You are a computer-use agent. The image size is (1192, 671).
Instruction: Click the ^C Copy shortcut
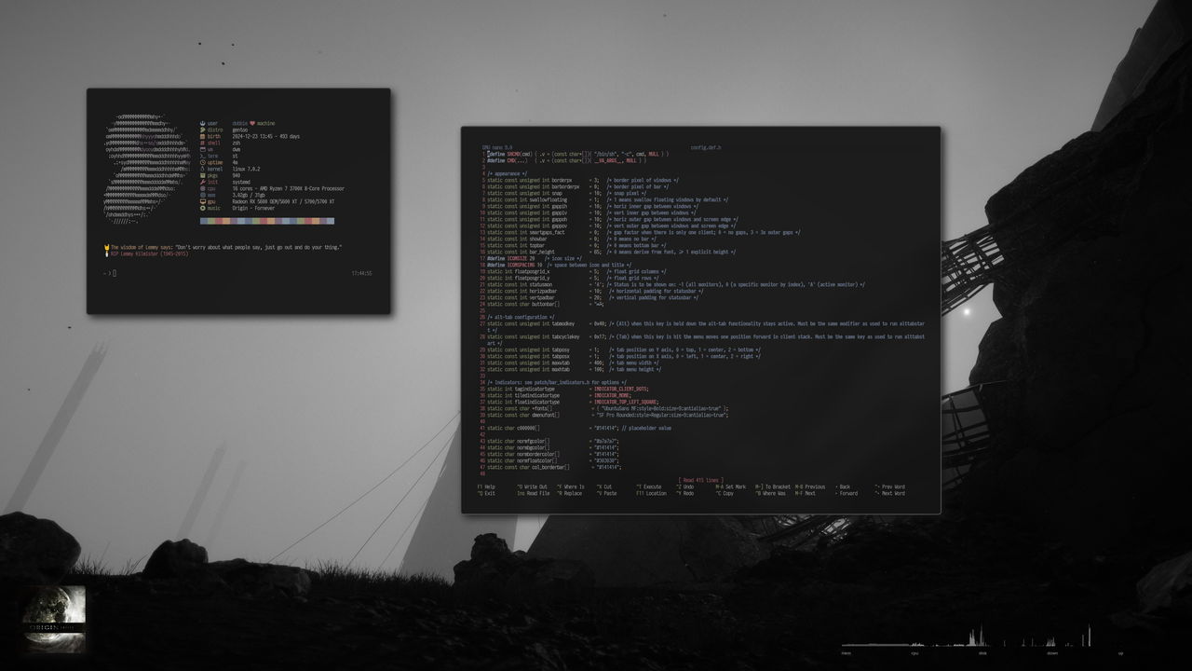click(725, 493)
